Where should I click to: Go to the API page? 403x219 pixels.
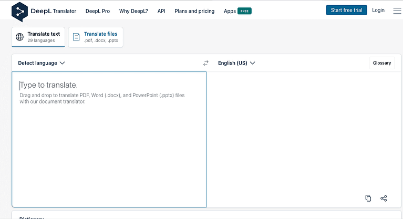pyautogui.click(x=161, y=11)
